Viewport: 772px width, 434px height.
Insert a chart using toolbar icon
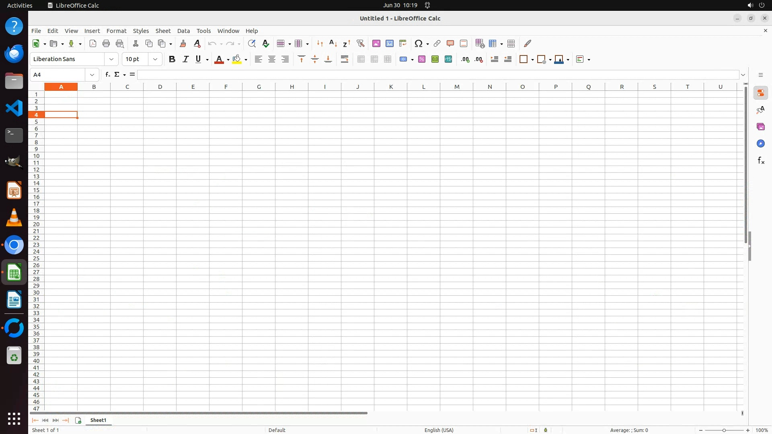[389, 43]
